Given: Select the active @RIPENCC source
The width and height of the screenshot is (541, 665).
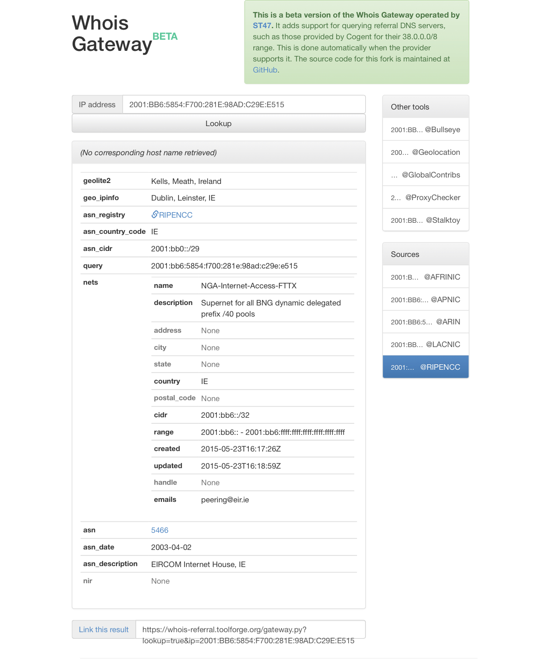Looking at the screenshot, I should point(426,367).
